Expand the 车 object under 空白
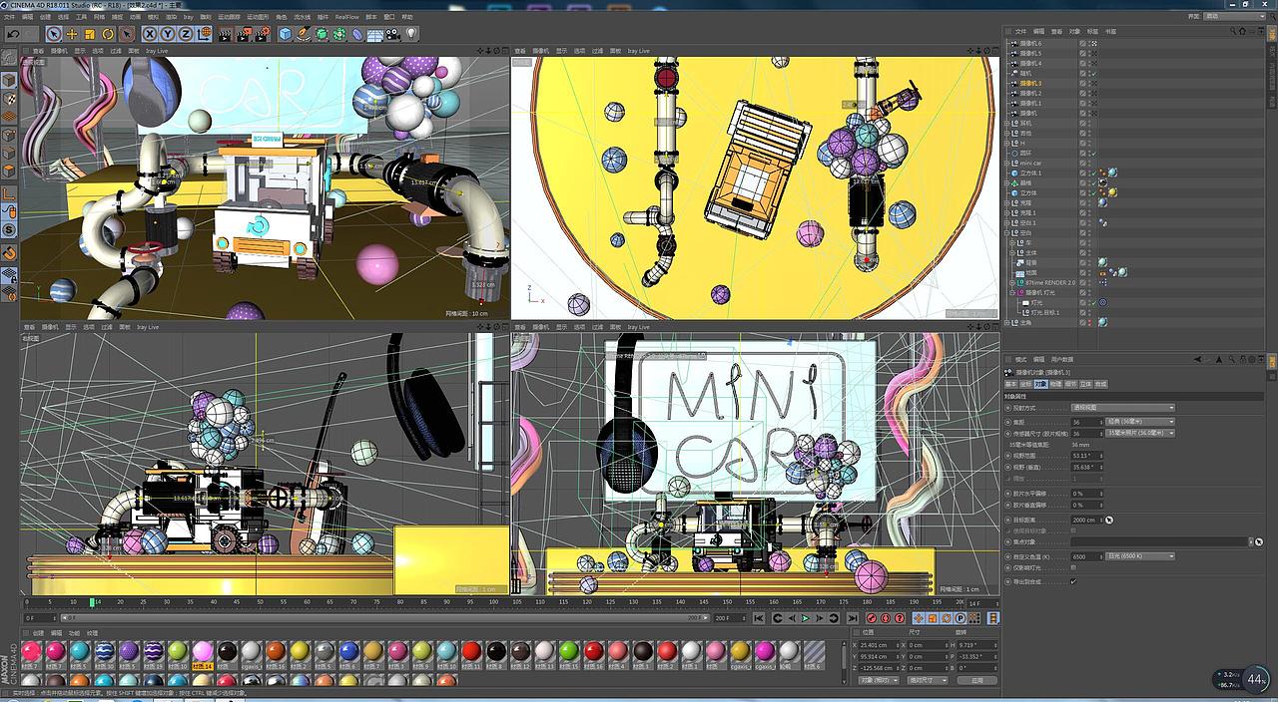 [x=1012, y=242]
